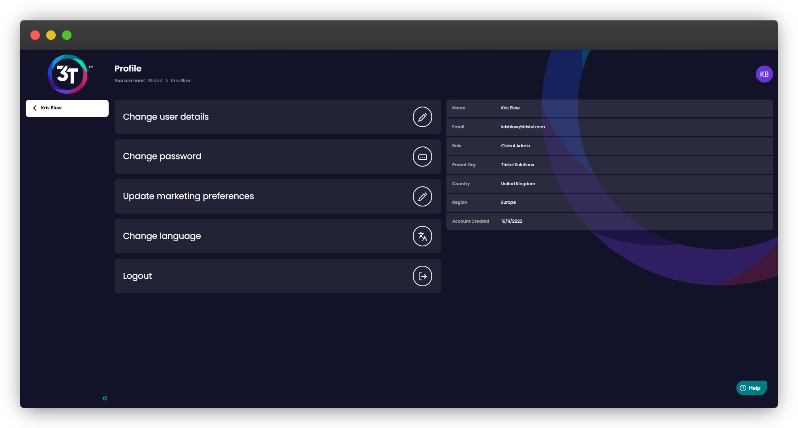Screen dimensions: 798x428
Task: Click the Logout row text
Action: click(x=137, y=276)
